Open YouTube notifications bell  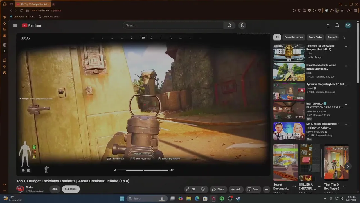[337, 25]
